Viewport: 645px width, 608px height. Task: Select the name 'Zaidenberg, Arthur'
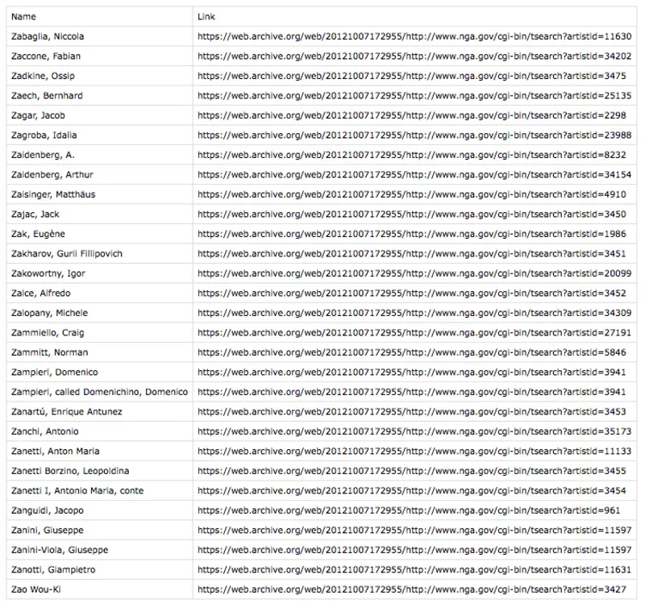click(x=52, y=175)
